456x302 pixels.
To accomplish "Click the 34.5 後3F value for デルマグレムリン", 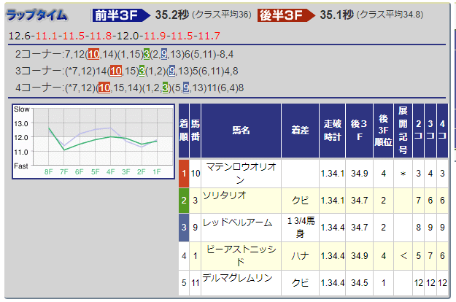I will [360, 283].
